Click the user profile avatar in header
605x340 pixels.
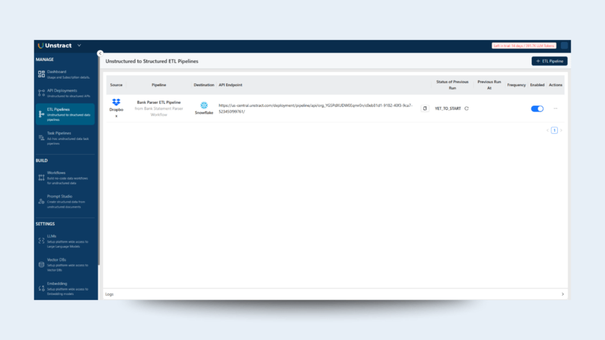pos(565,45)
